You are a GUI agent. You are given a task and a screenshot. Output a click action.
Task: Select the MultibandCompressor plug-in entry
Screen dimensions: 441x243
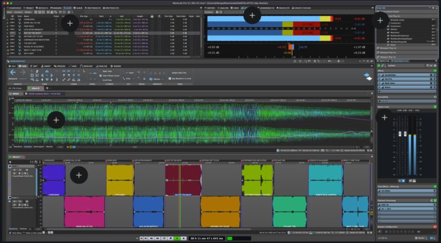399,36
